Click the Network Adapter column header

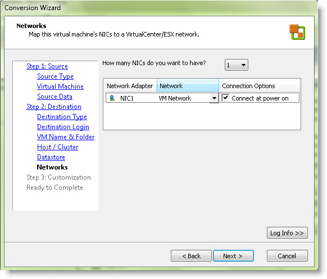(x=130, y=86)
